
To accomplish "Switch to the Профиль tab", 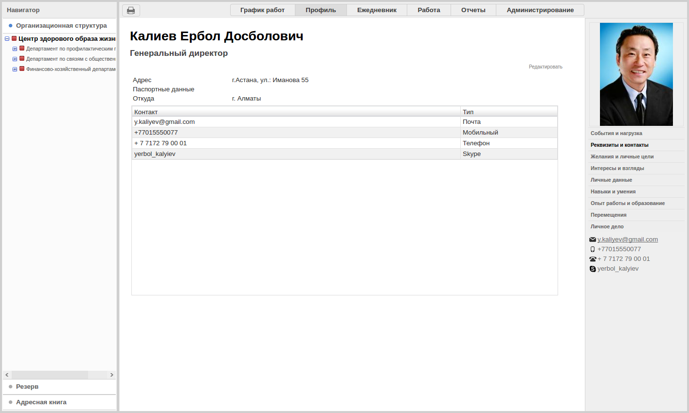I will coord(321,10).
